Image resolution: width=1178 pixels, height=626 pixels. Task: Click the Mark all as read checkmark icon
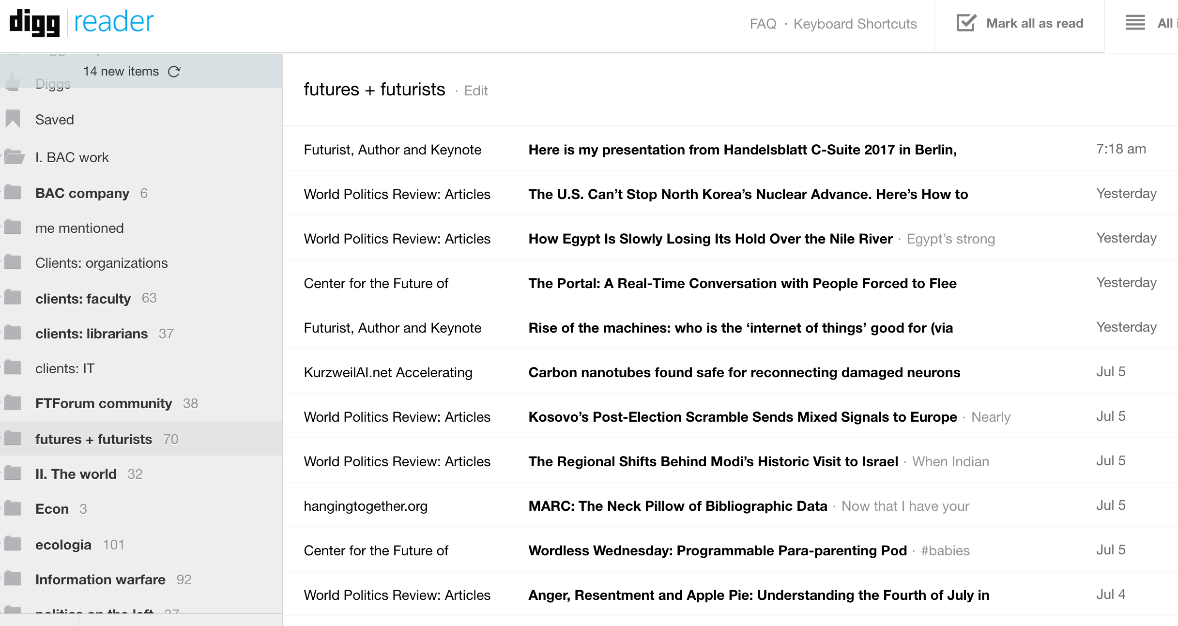click(966, 23)
